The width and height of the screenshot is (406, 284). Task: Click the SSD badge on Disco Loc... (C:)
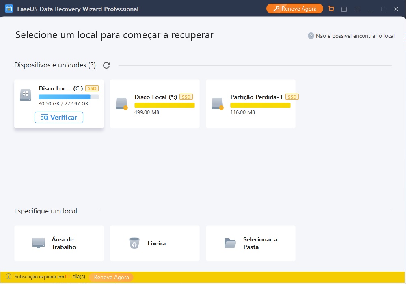click(92, 88)
